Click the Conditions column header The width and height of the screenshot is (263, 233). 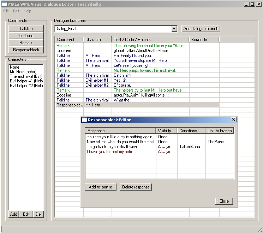pyautogui.click(x=191, y=131)
